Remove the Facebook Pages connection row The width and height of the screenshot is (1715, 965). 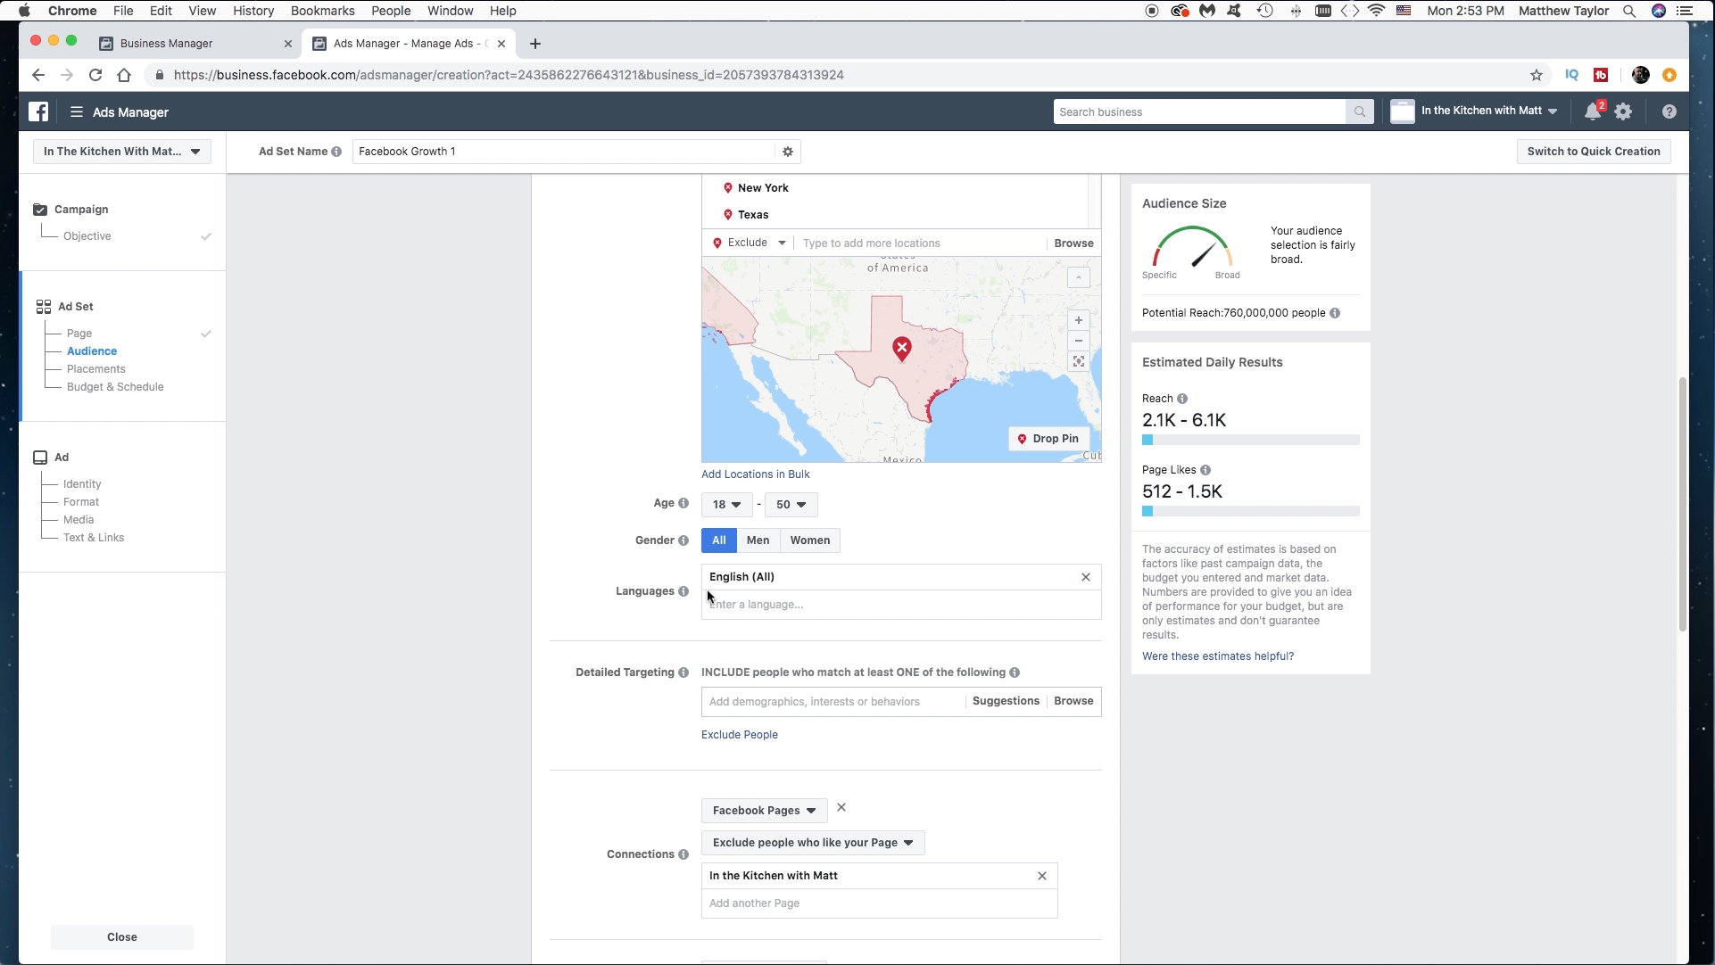pyautogui.click(x=841, y=808)
